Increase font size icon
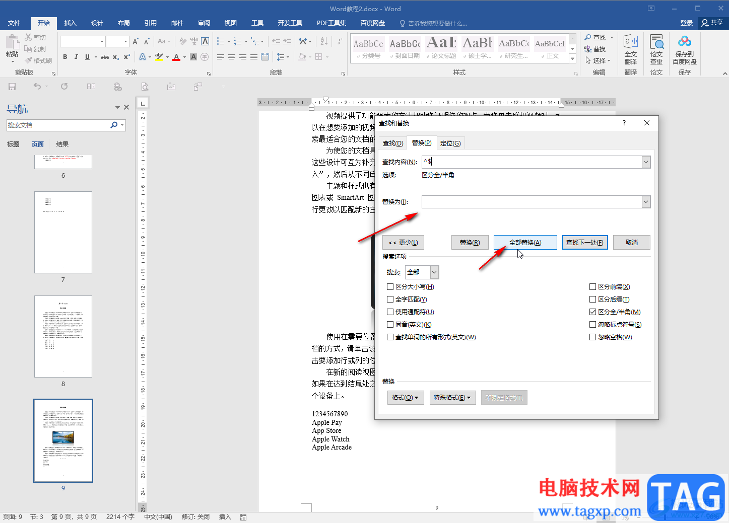The height and width of the screenshot is (523, 729). pyautogui.click(x=136, y=41)
